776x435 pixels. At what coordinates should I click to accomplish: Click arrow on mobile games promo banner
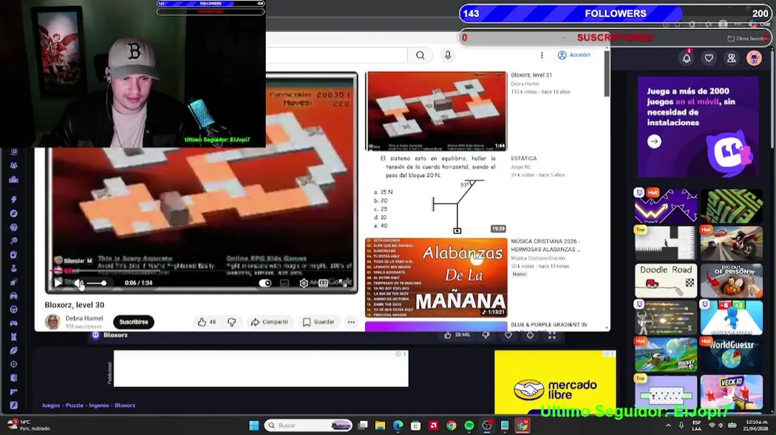click(654, 141)
